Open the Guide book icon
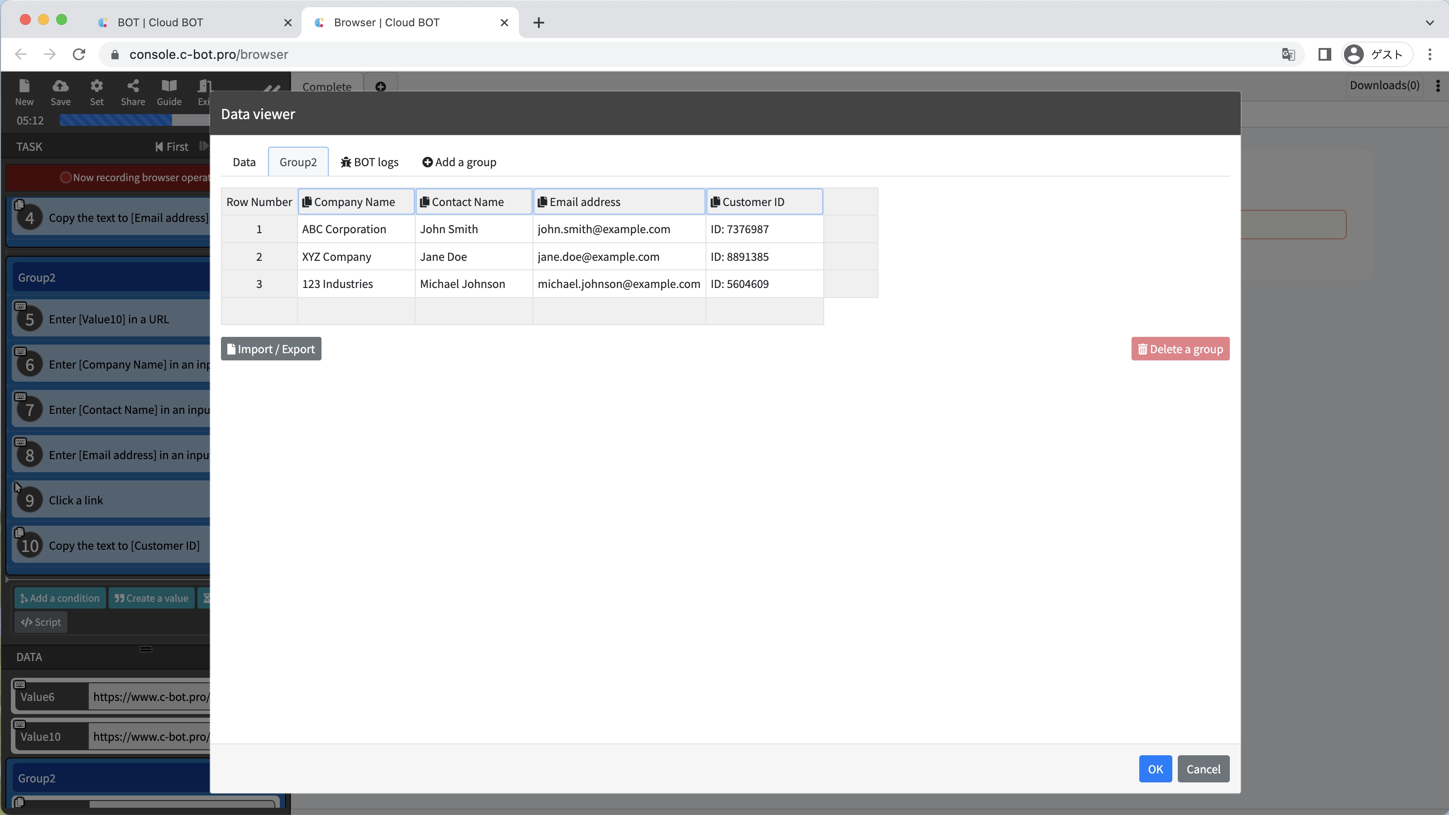 (x=169, y=86)
